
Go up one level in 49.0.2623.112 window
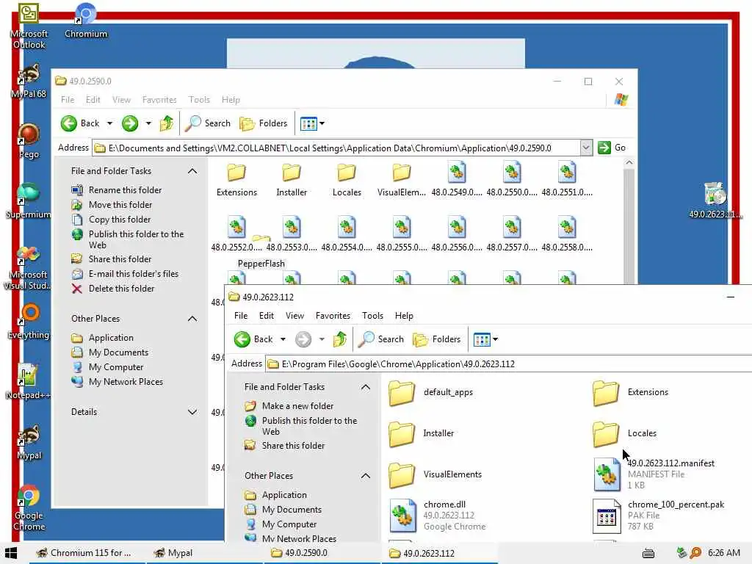tap(339, 339)
